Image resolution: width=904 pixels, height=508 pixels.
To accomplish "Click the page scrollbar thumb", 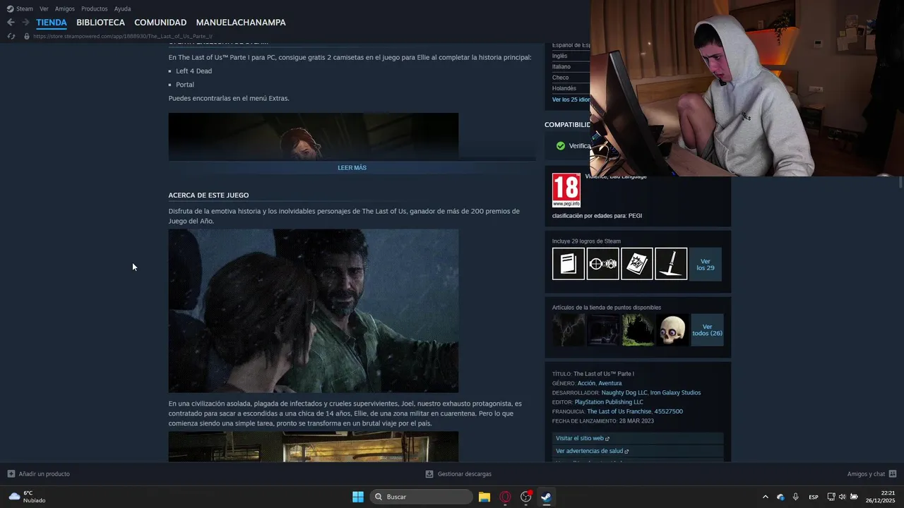I will (x=900, y=182).
